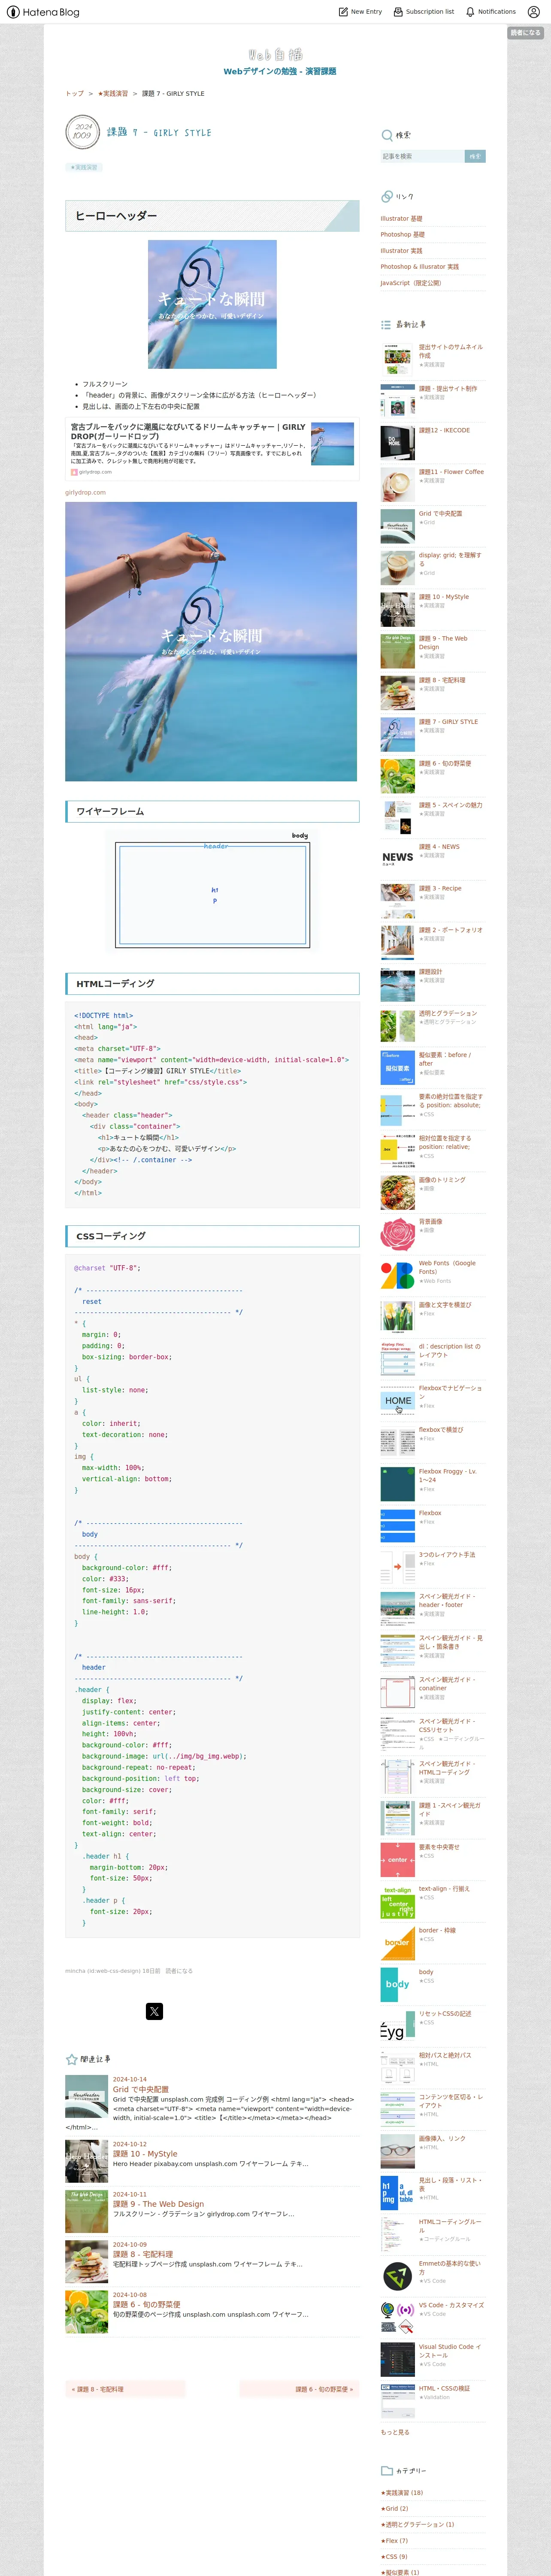Image resolution: width=551 pixels, height=2576 pixels.
Task: Open the Subscription list
Action: coord(423,12)
